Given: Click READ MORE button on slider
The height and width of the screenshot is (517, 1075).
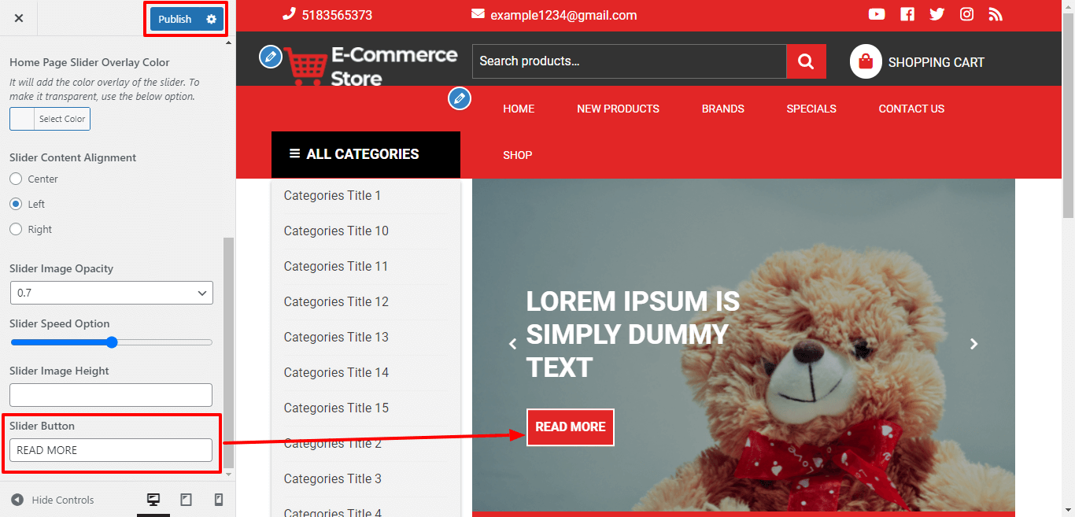Looking at the screenshot, I should [571, 427].
